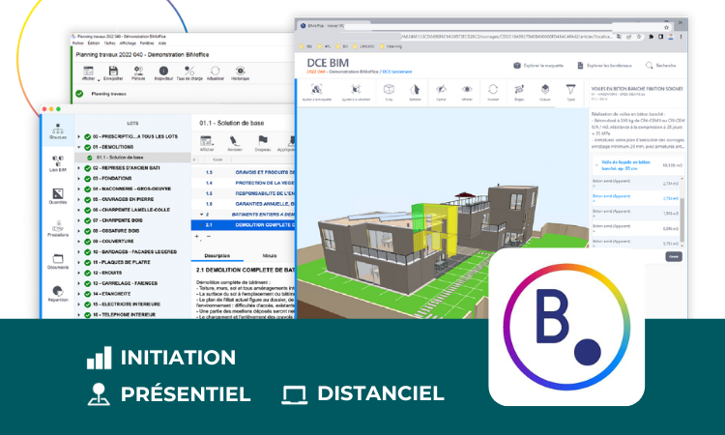Click Actualiser refresh icon in planning window
Screen dimensions: 725x435
[215, 73]
